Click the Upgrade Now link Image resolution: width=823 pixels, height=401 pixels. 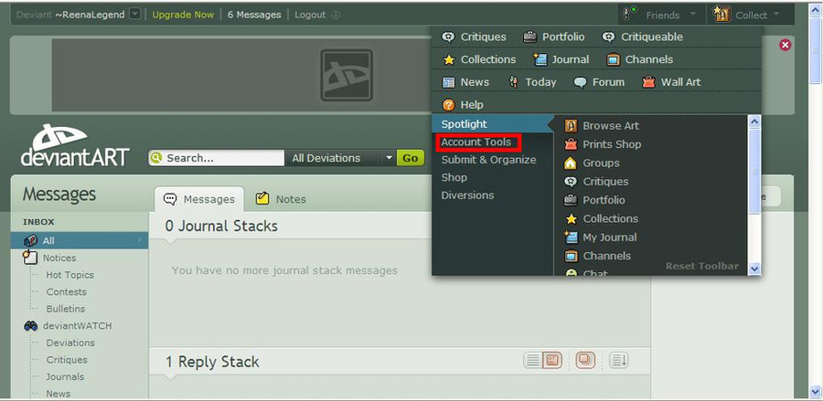[x=183, y=15]
